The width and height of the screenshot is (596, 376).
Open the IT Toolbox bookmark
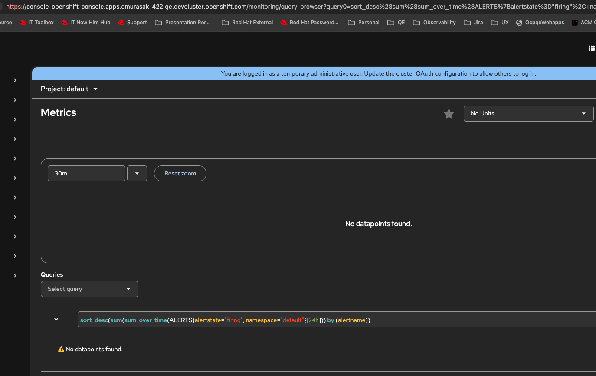[x=36, y=23]
